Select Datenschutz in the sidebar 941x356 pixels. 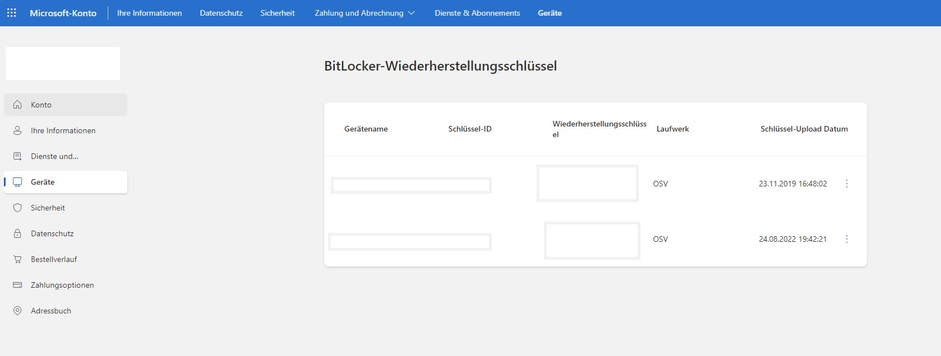click(66, 233)
